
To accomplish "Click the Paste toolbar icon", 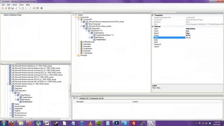I will tap(23, 8).
